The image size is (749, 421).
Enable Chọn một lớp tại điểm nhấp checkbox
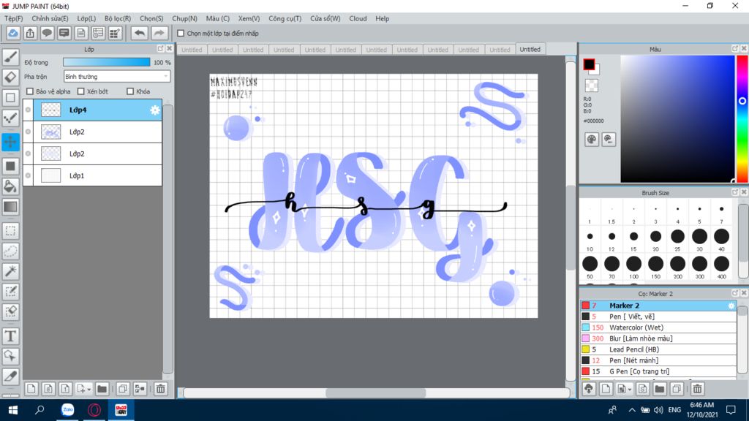pos(181,34)
